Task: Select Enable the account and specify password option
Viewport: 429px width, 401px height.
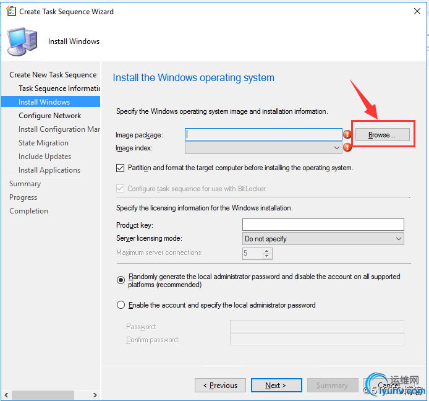Action: point(121,305)
